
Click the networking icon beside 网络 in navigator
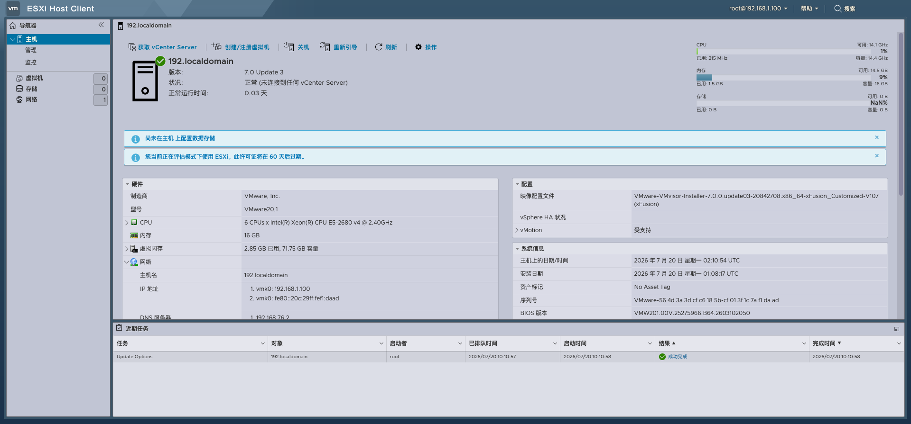click(19, 99)
